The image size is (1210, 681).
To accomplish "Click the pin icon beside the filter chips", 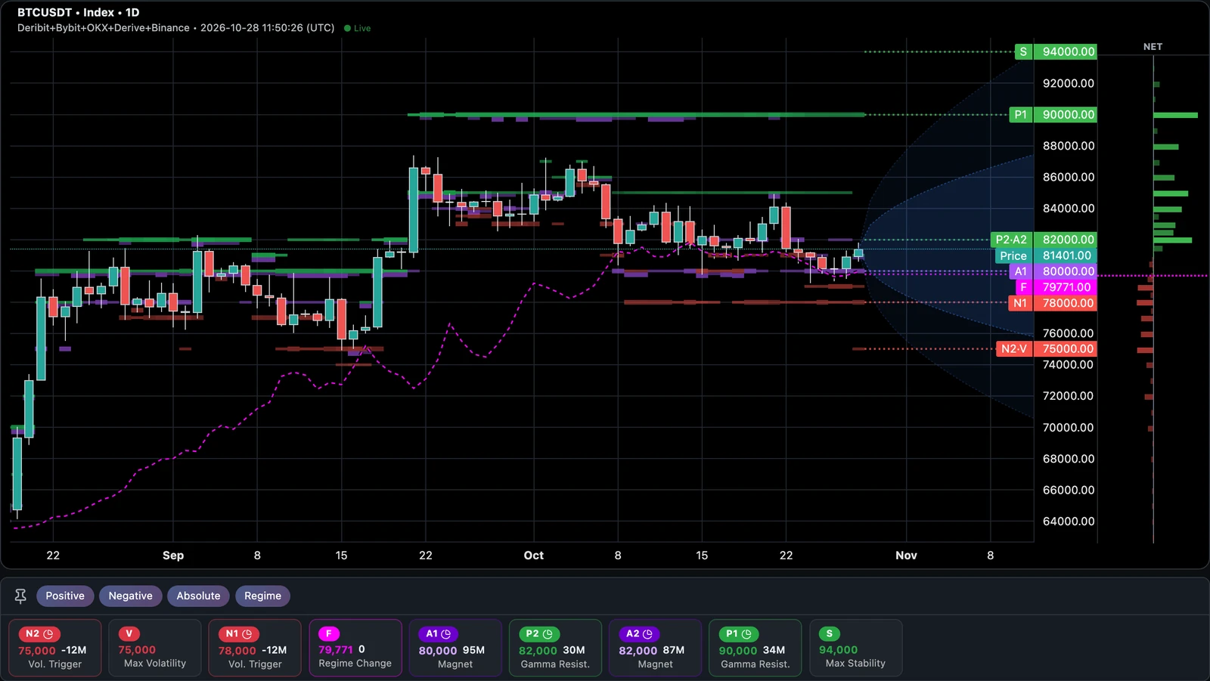I will coord(20,596).
